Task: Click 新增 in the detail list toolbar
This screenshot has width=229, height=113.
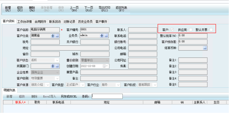Action: pos(9,96)
